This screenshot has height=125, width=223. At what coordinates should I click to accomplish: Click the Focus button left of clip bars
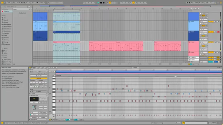click(x=52, y=72)
